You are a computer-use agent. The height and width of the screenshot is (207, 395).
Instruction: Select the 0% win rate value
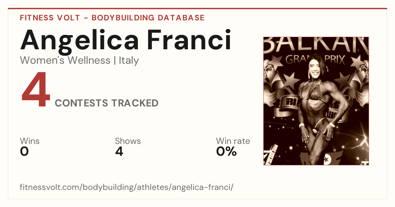click(226, 151)
